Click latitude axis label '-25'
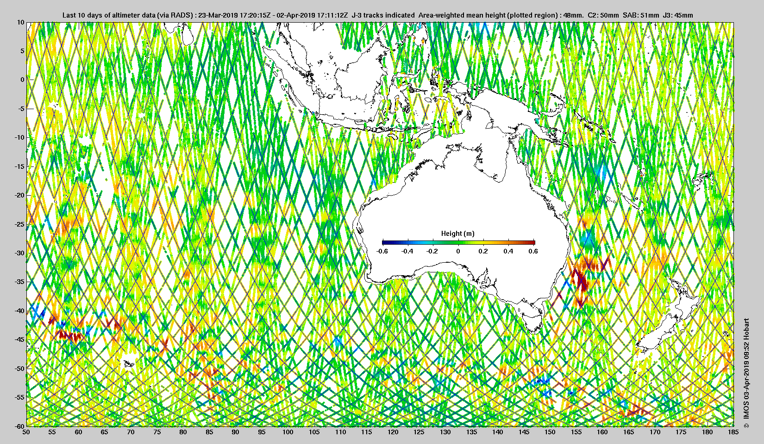764x444 pixels. [x=19, y=224]
